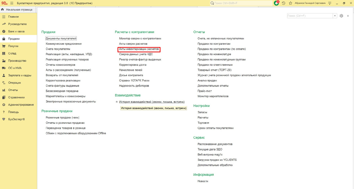Image resolution: width=354 pixels, height=189 pixels.
Task: Open Надежность дебиторов
Action: click(x=134, y=86)
